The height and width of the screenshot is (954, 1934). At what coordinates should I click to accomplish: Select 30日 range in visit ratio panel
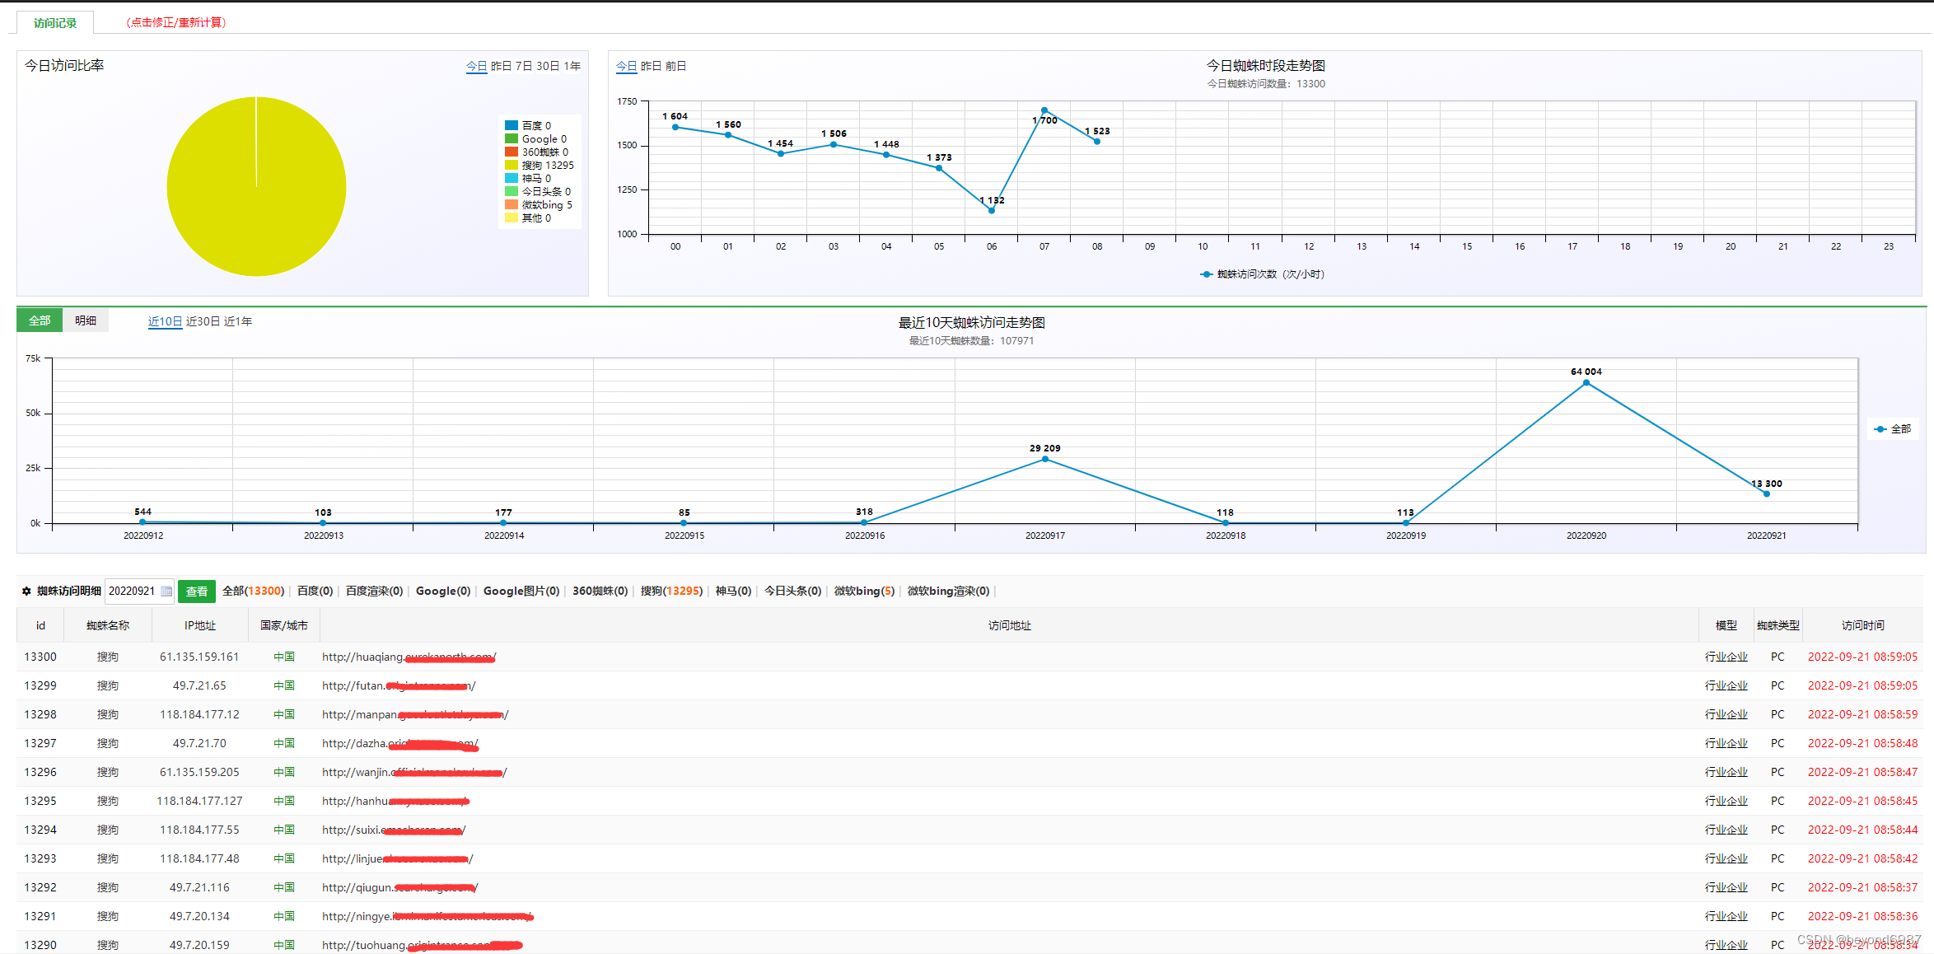[x=548, y=66]
